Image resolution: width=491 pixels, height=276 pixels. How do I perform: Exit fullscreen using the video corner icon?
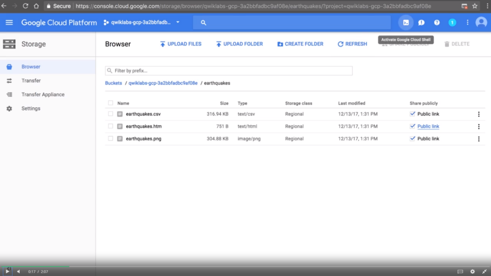point(484,272)
